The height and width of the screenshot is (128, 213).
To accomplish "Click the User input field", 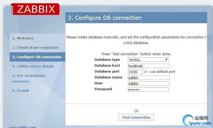I will (149, 84).
